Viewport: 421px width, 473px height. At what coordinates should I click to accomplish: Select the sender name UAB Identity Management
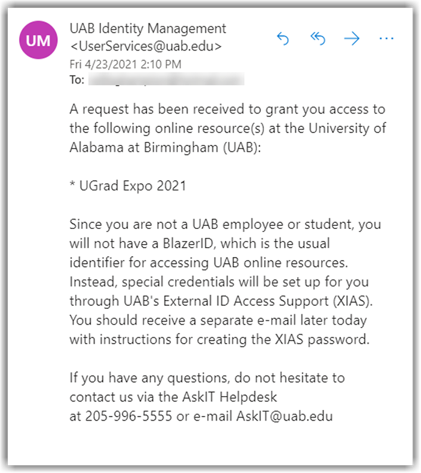148,28
